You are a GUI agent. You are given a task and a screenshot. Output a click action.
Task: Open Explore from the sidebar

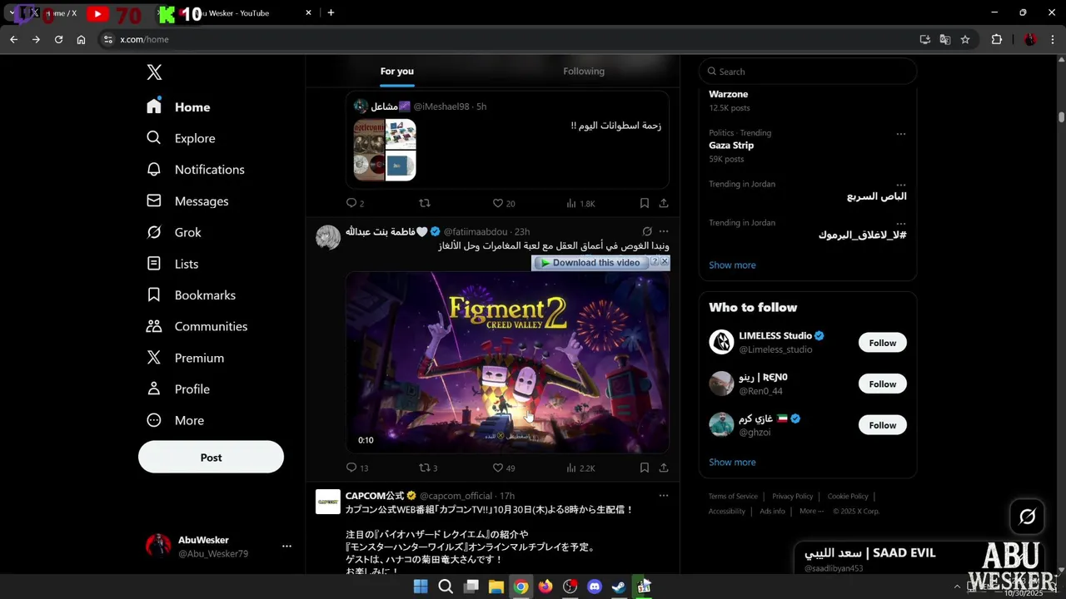click(x=181, y=138)
